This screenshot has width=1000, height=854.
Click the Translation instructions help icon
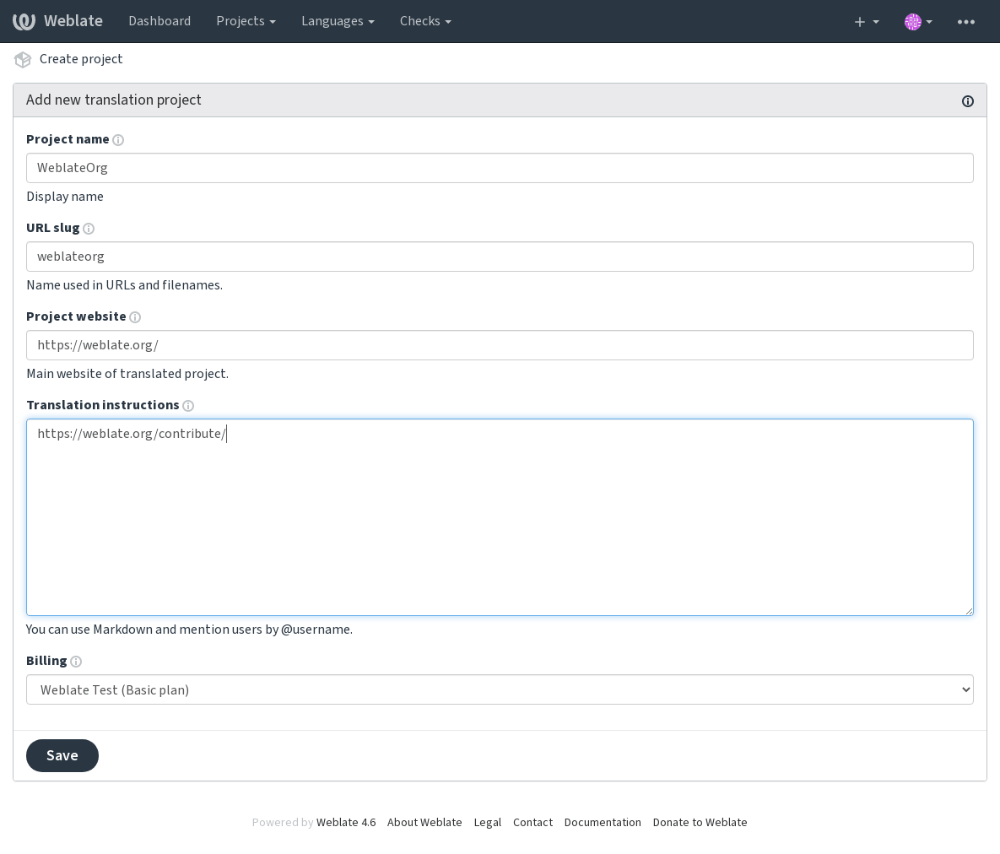pyautogui.click(x=188, y=406)
